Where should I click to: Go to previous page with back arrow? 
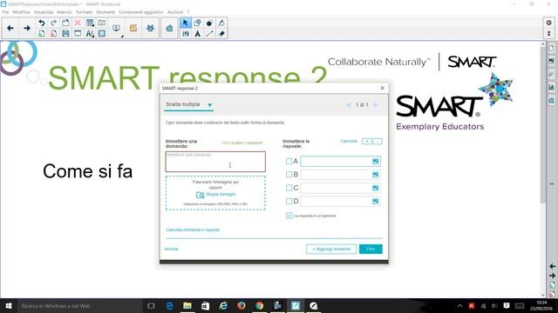point(10,28)
